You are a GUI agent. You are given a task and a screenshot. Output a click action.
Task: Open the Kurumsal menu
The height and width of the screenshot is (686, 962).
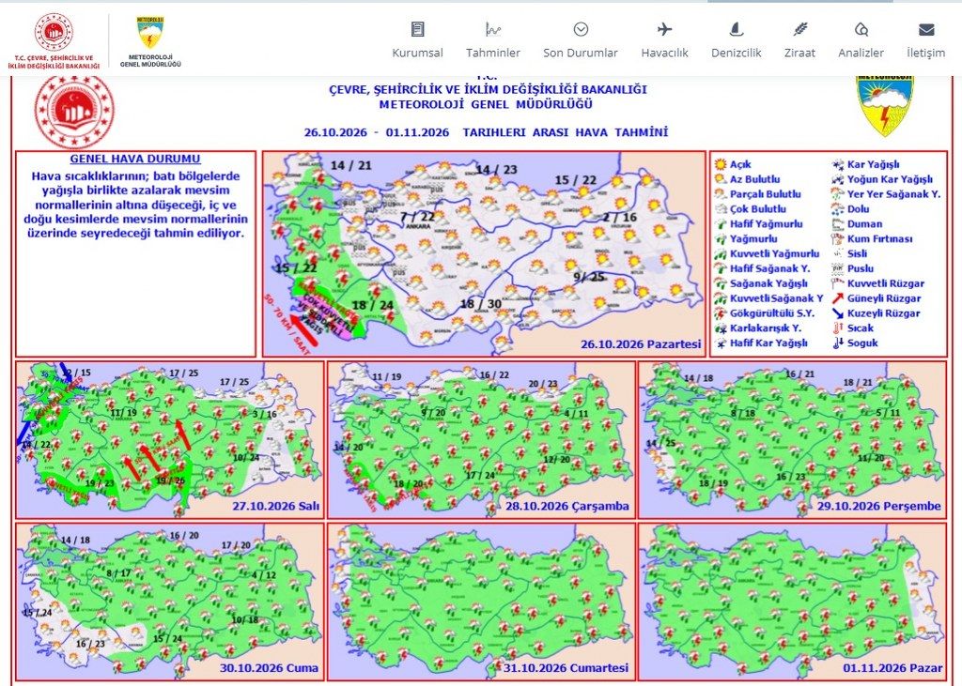pos(418,39)
